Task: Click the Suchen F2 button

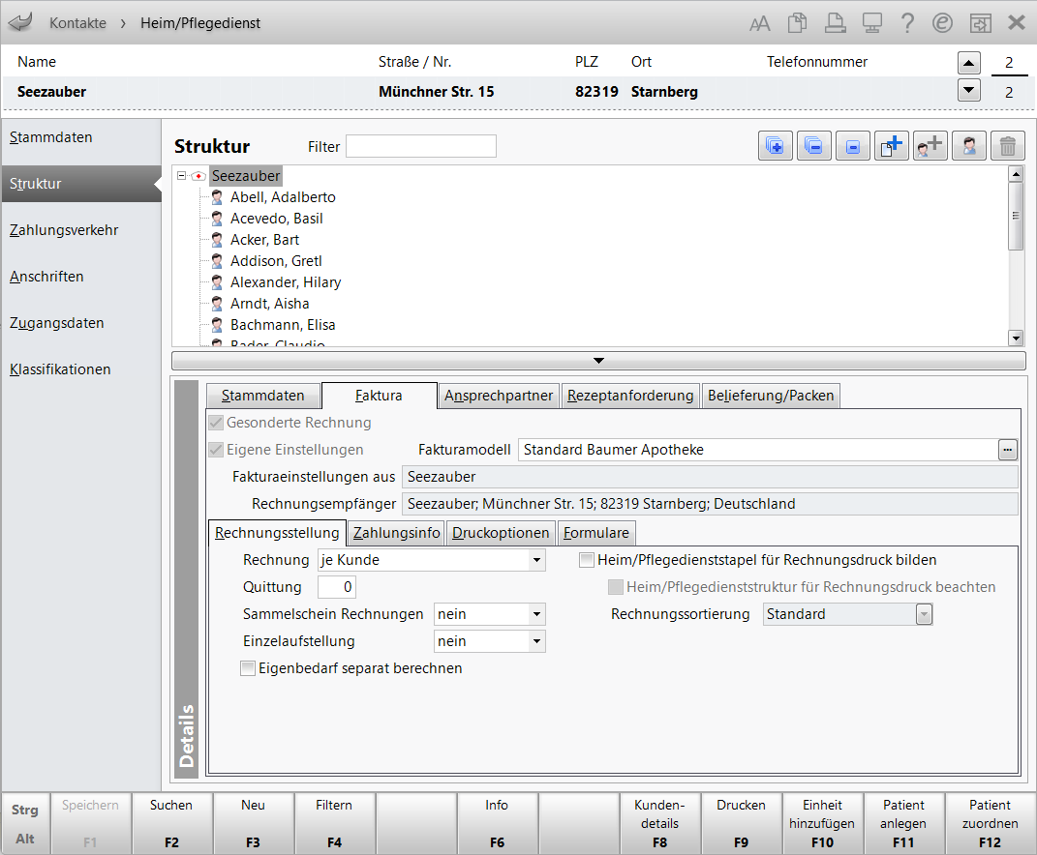Action: click(171, 823)
